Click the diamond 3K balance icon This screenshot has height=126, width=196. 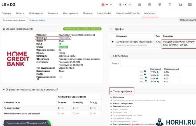[120, 4]
